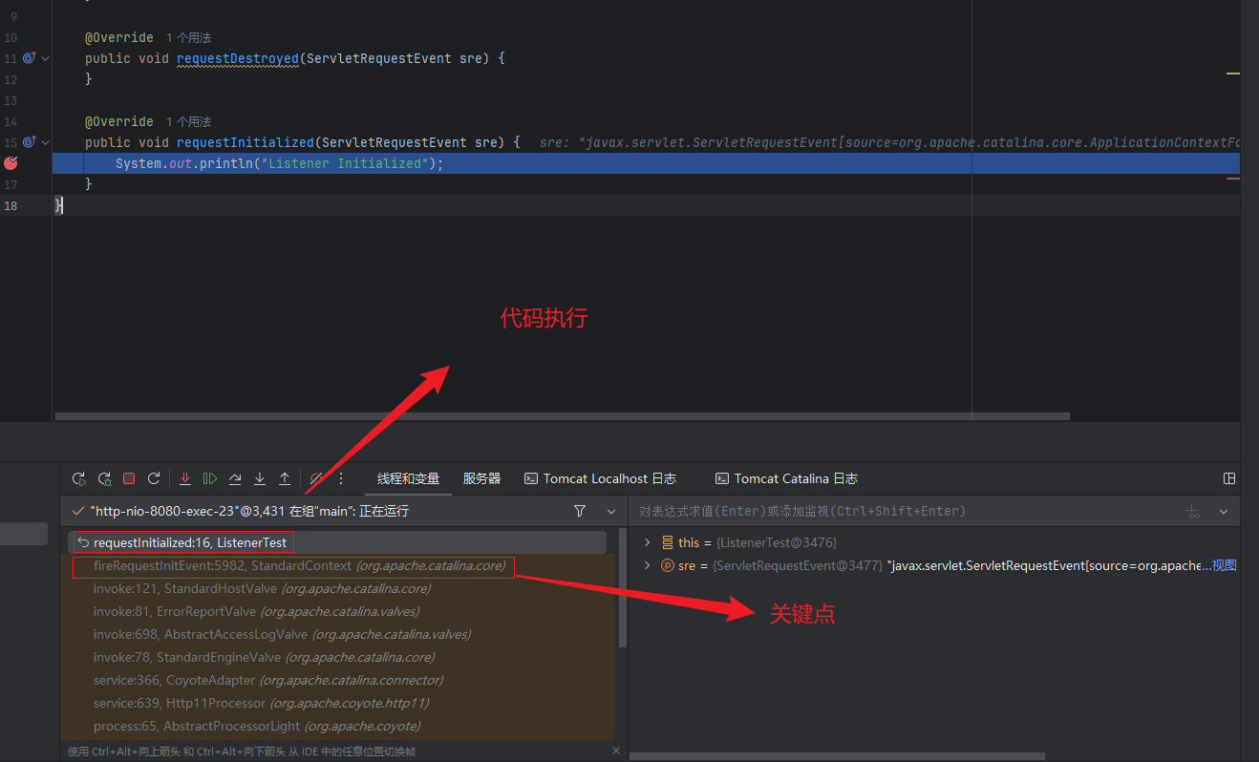1259x762 pixels.
Task: Click the checkmark icon beside thread name
Action: point(77,511)
